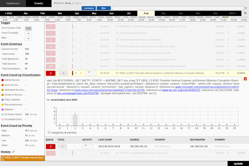Image resolution: width=249 pixels, height=166 pixels.
Task: Click the Malware purple color swatch
Action: pyautogui.click(x=3, y=109)
